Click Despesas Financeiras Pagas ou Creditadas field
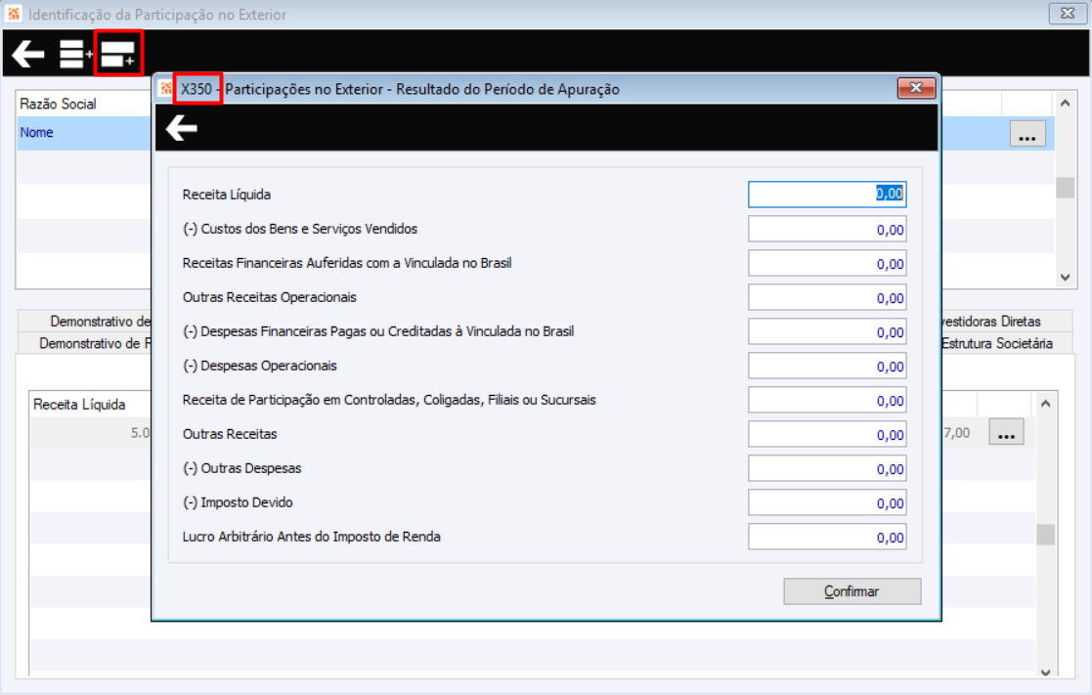Viewport: 1092px width, 695px height. pos(827,331)
